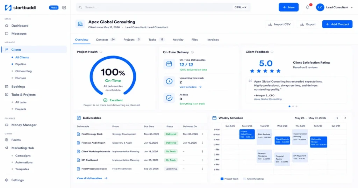Screen dimensions: 358x188
Task: Open Onboarding in sidebar
Action: pos(23,71)
